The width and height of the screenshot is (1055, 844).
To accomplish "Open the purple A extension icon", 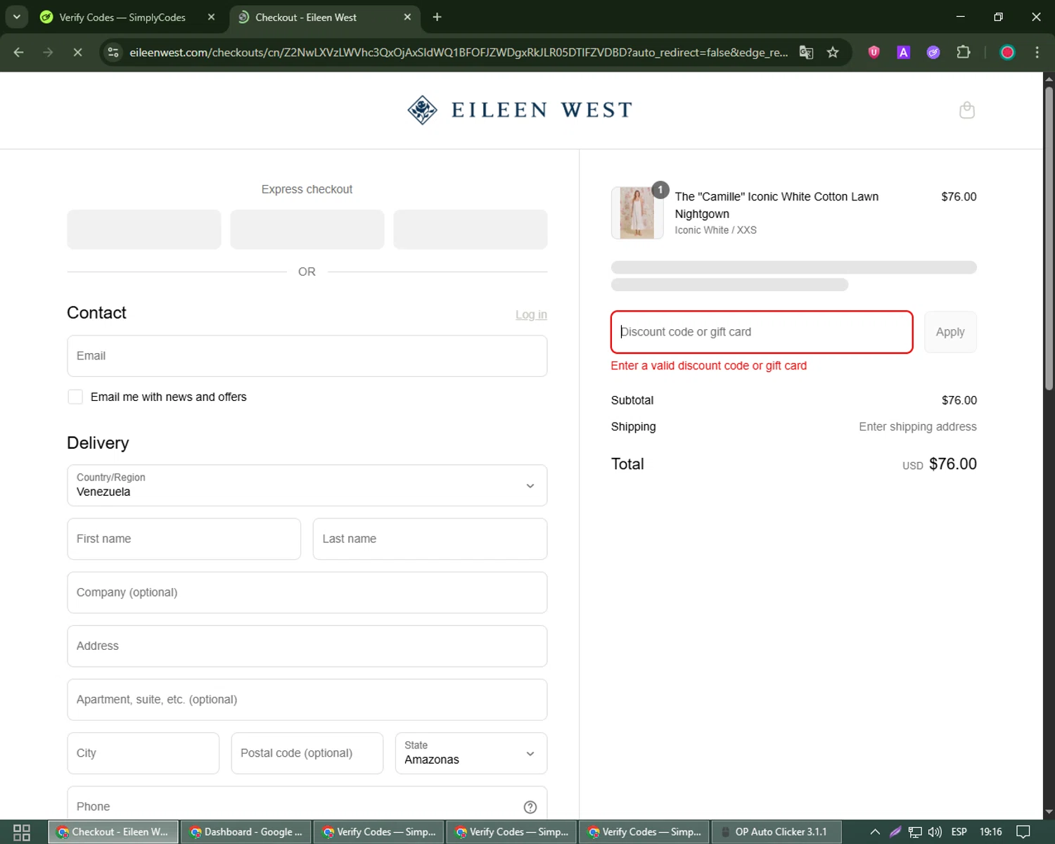I will (x=903, y=52).
